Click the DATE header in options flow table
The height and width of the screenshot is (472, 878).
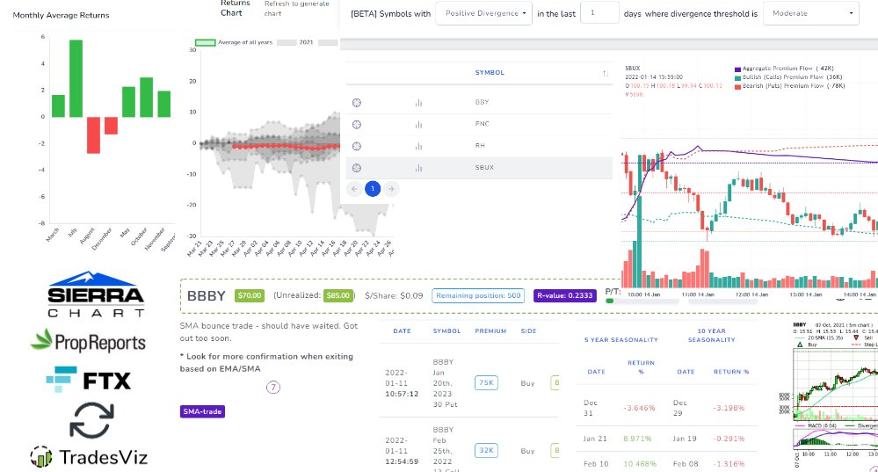click(402, 330)
